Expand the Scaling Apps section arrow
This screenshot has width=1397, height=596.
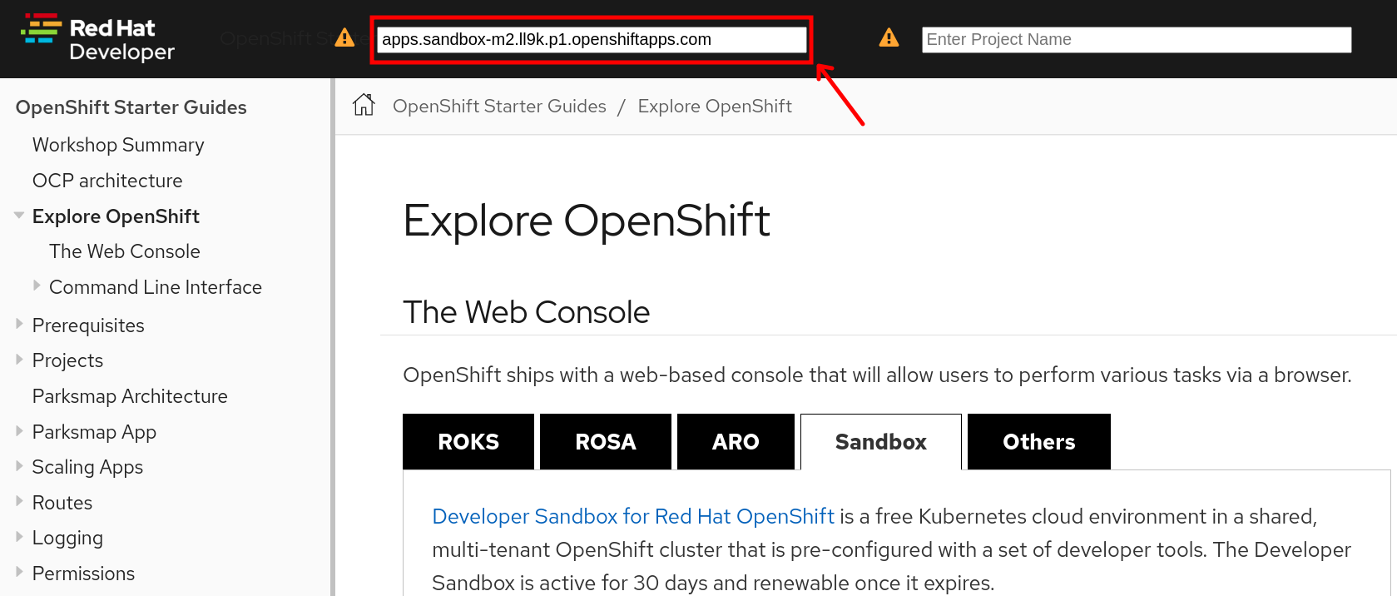pyautogui.click(x=19, y=466)
